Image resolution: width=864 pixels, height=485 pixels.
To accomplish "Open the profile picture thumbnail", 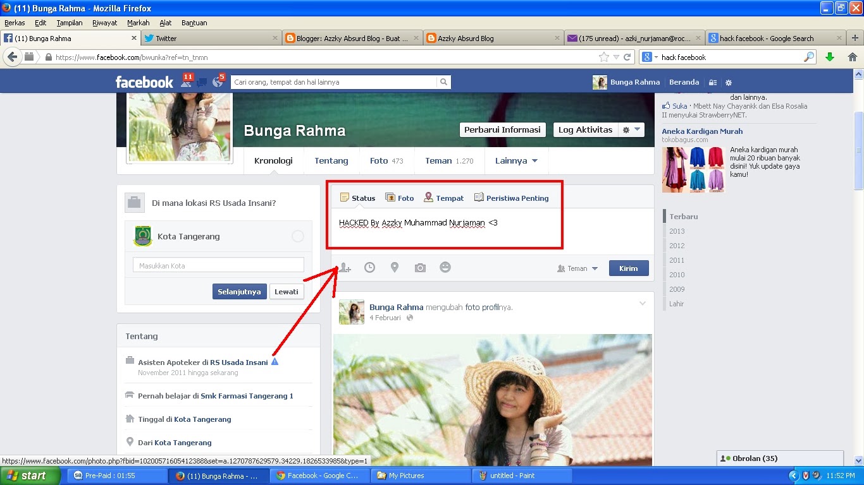I will click(180, 128).
